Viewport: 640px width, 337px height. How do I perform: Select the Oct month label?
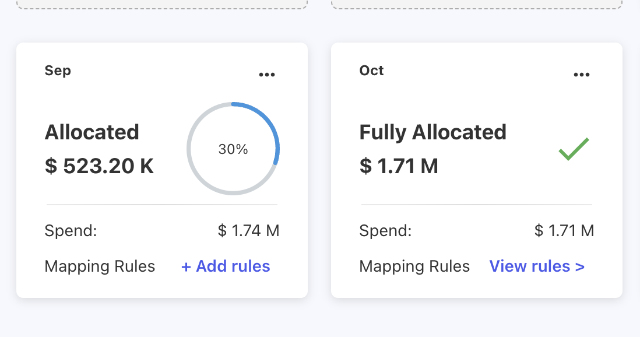[x=372, y=71]
